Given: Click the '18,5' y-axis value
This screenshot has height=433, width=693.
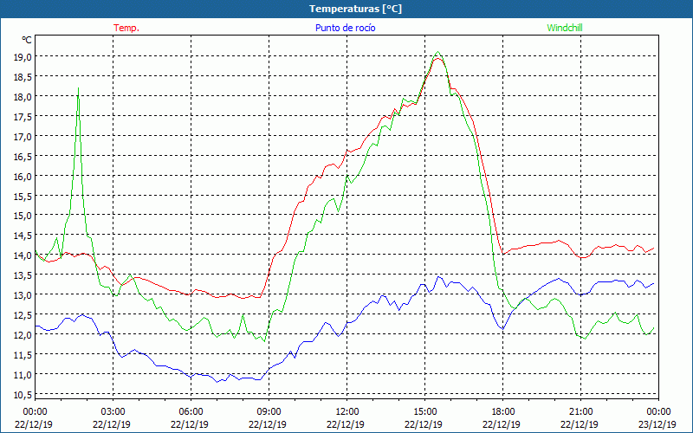Looking at the screenshot, I should click(23, 76).
